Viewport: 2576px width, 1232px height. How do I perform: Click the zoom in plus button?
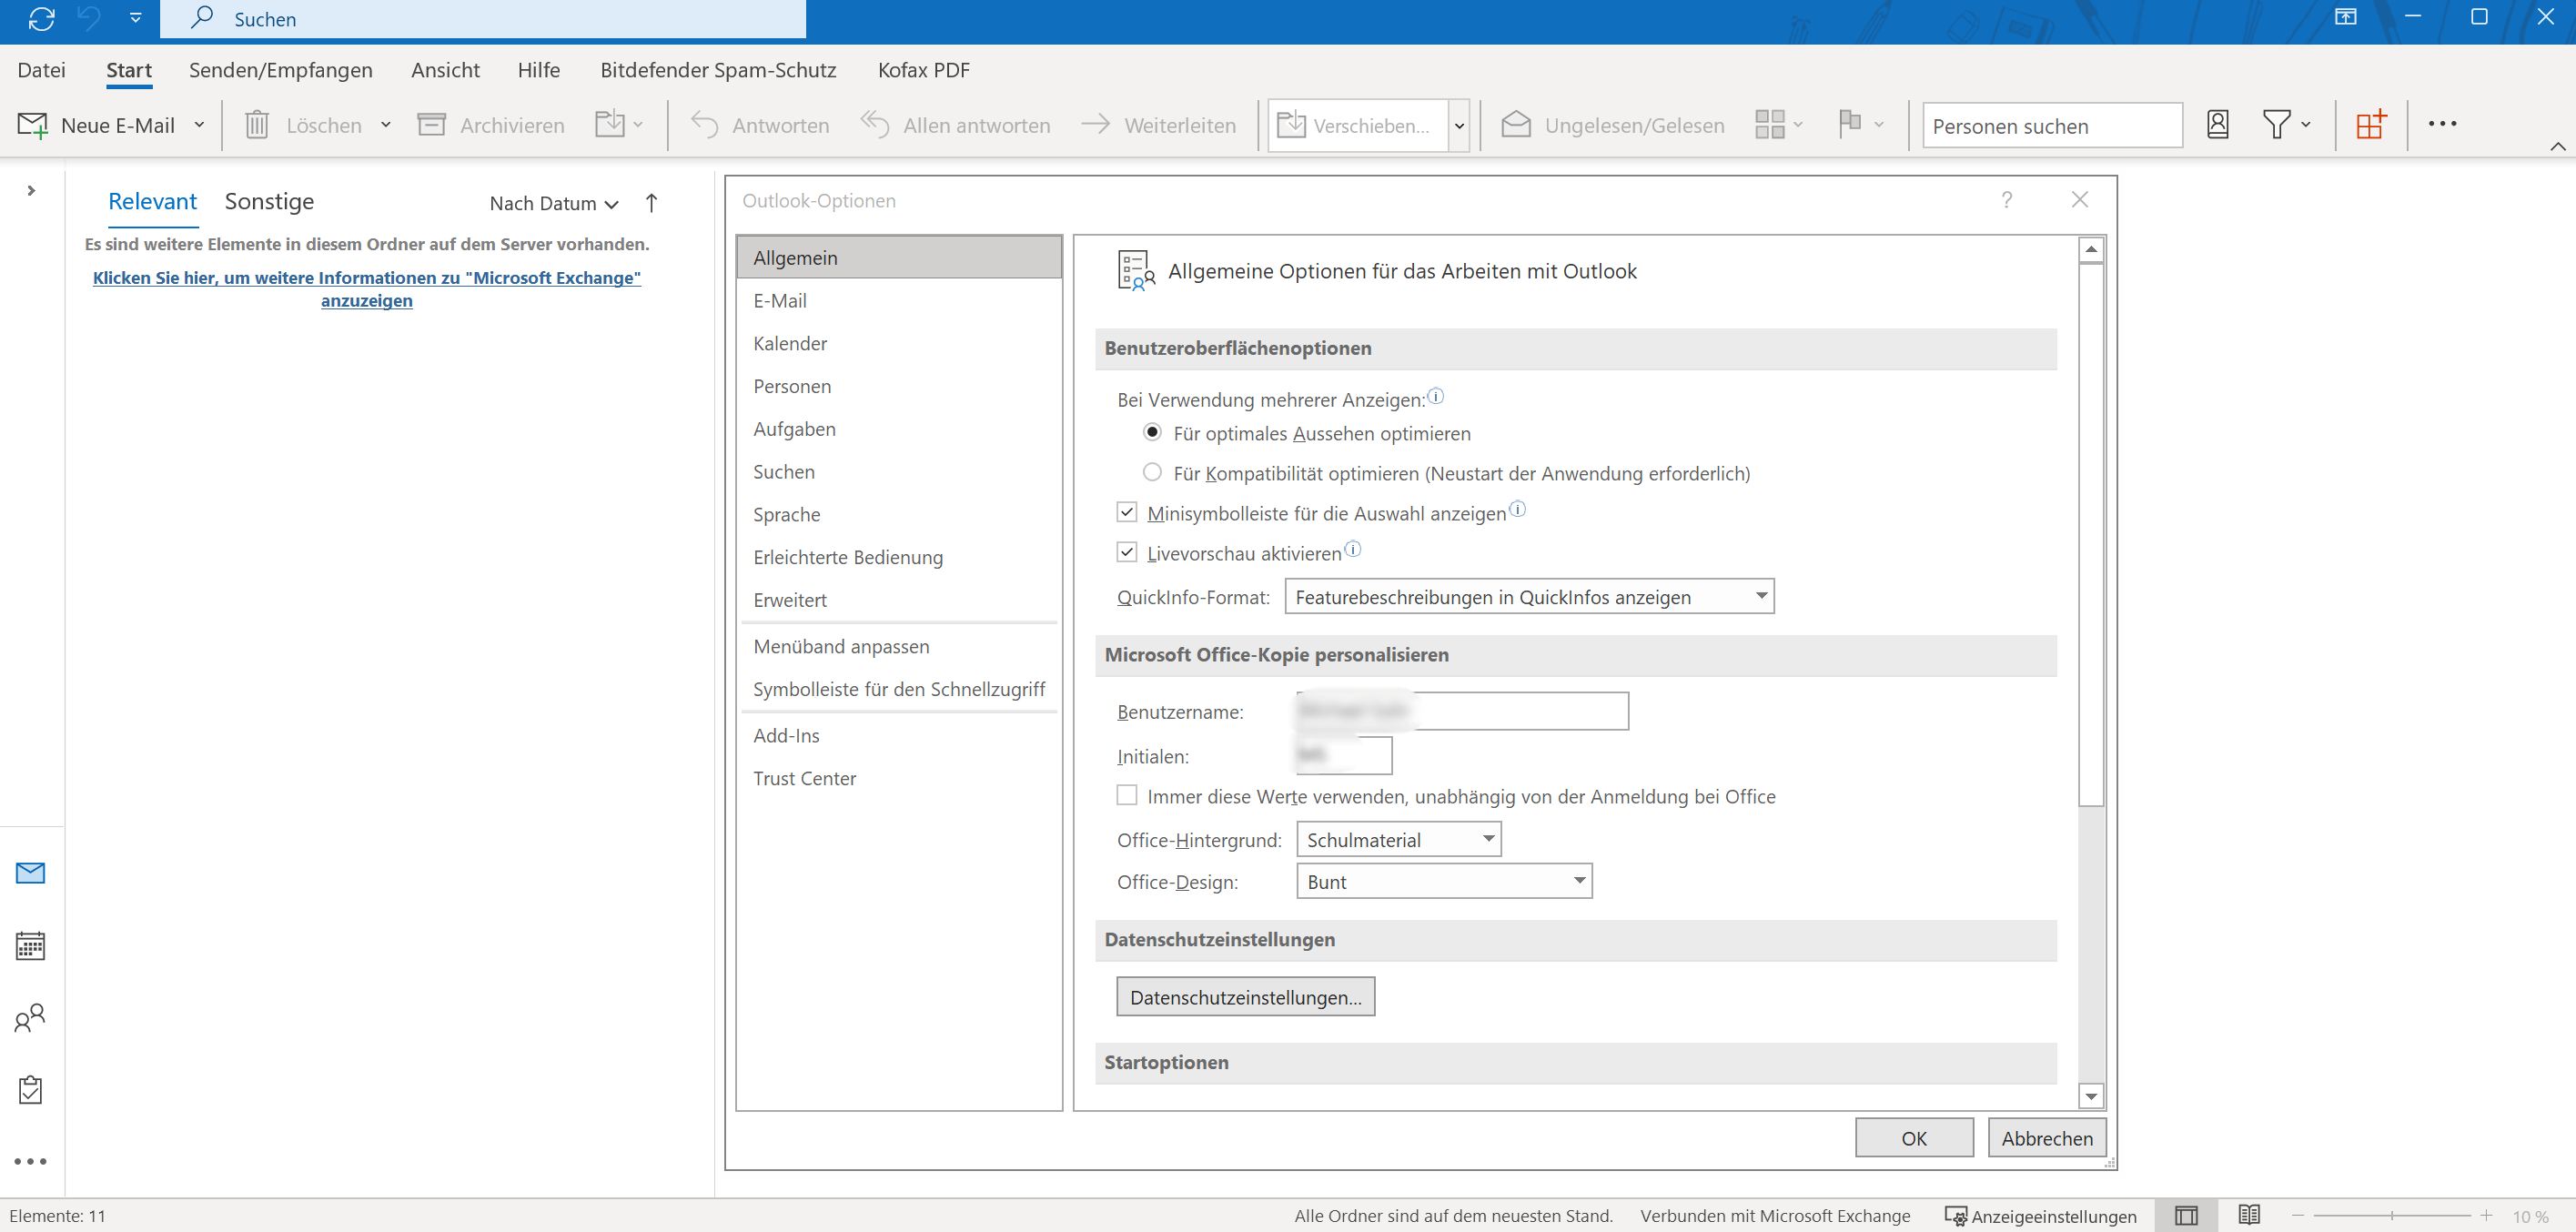[2486, 1216]
